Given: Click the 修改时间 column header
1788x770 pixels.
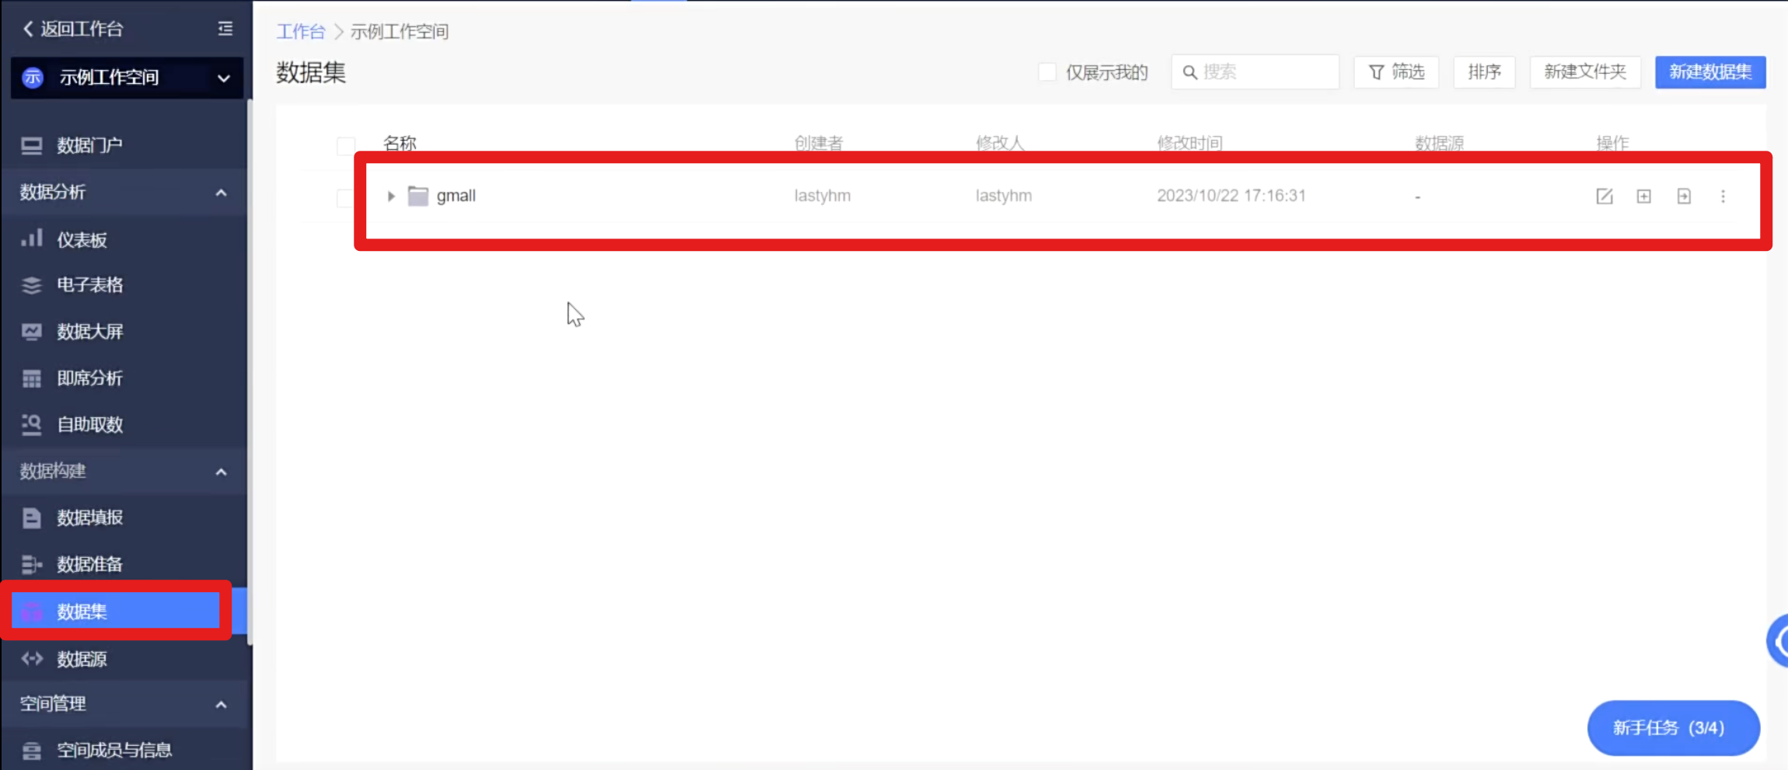Looking at the screenshot, I should (x=1189, y=143).
